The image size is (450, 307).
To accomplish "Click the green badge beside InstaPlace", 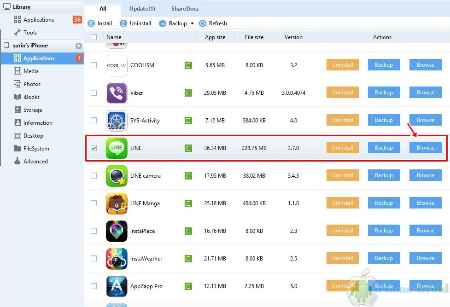I will click(188, 231).
